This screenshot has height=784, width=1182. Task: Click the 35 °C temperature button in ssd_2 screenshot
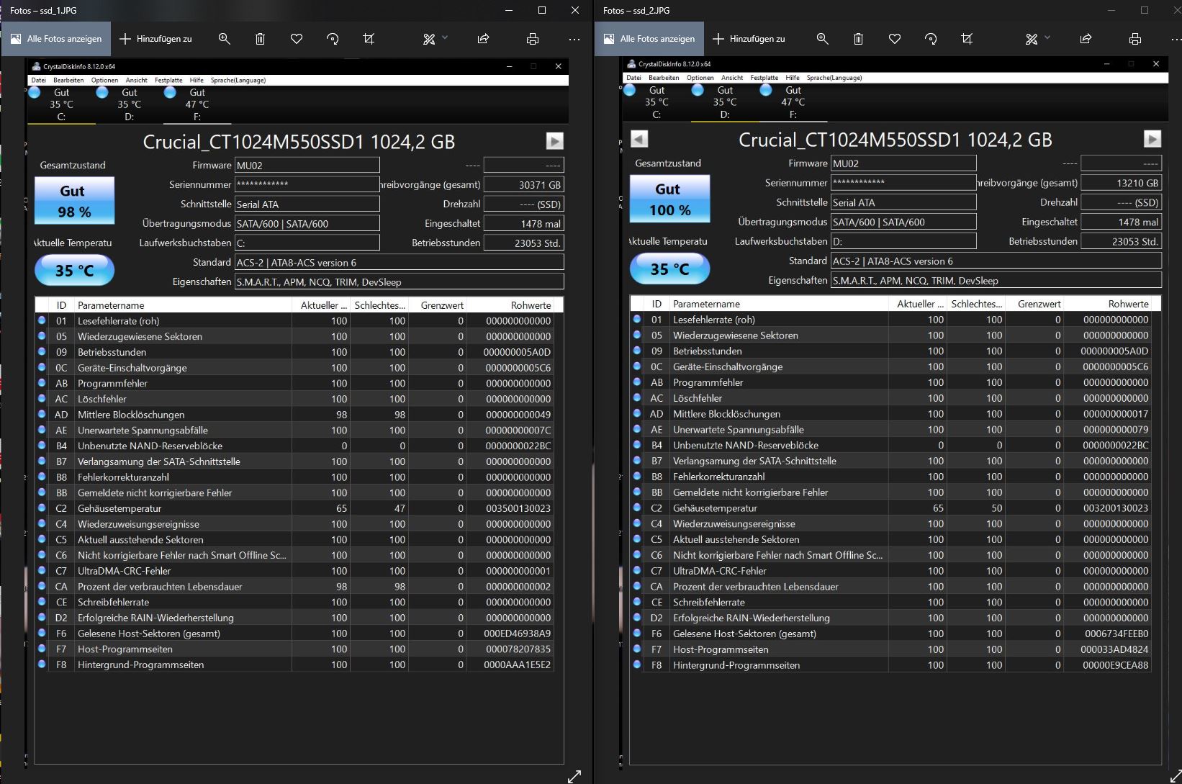[670, 269]
